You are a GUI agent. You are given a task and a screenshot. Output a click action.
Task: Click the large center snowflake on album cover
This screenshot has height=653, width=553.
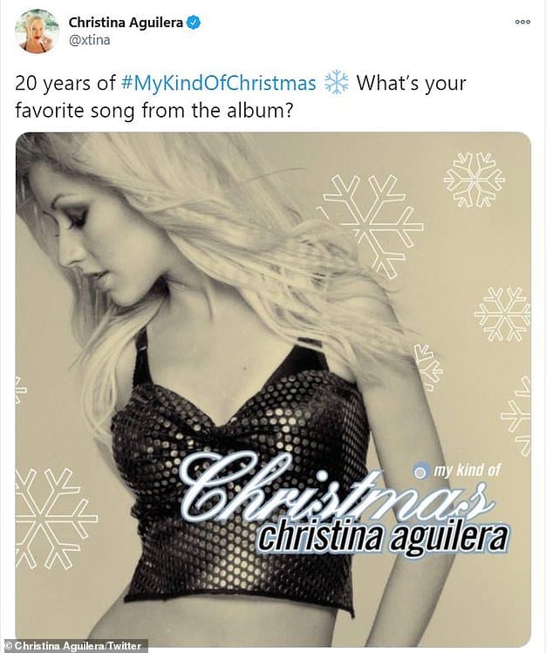pyautogui.click(x=371, y=225)
